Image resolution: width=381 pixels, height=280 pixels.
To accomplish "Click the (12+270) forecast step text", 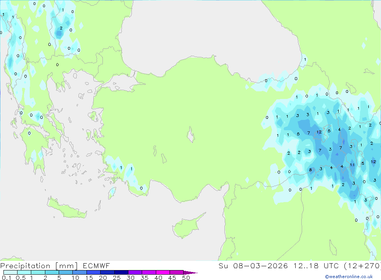I will tap(363, 265).
